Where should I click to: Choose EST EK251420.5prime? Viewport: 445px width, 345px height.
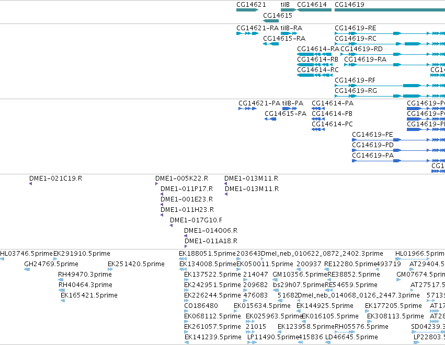point(136,264)
